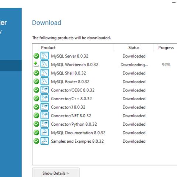Click the Downloaded status of Connector/Python
This screenshot has height=177, width=177.
(x=134, y=124)
